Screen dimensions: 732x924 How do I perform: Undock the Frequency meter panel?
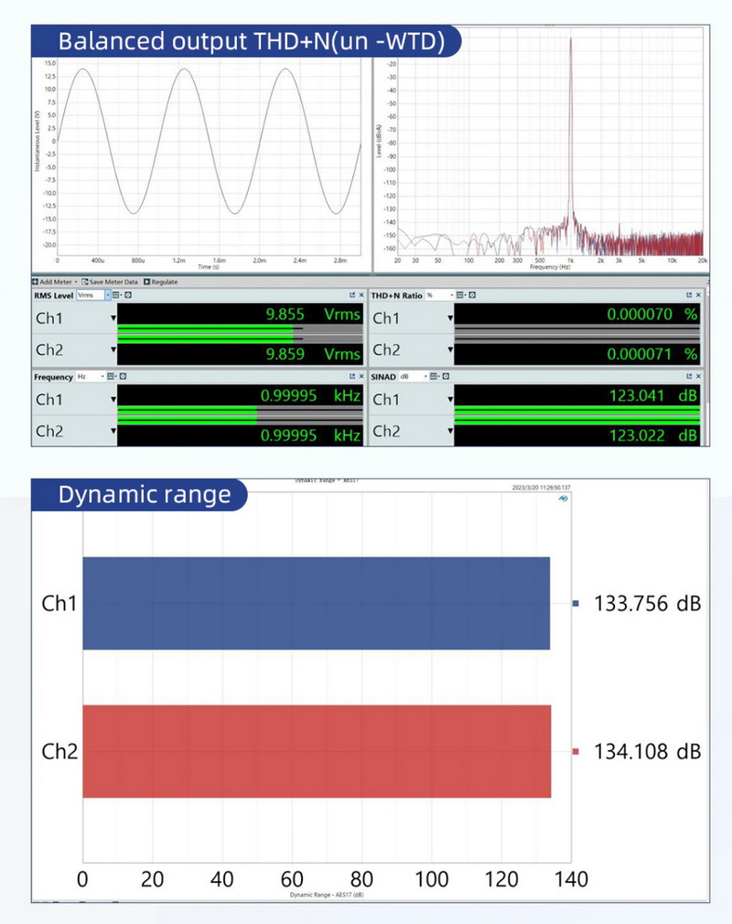pyautogui.click(x=351, y=376)
